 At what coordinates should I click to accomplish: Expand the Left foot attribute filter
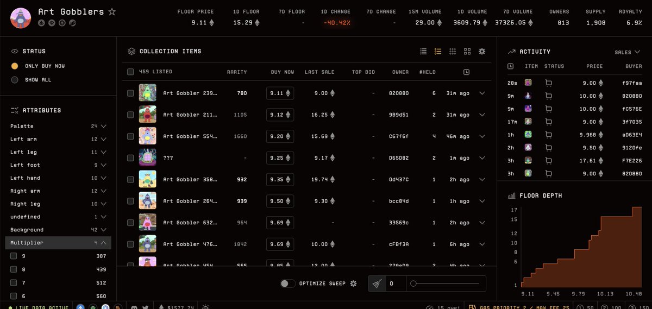click(59, 165)
